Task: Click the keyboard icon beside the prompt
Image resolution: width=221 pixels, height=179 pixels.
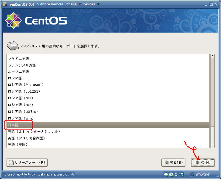Action: [13, 46]
